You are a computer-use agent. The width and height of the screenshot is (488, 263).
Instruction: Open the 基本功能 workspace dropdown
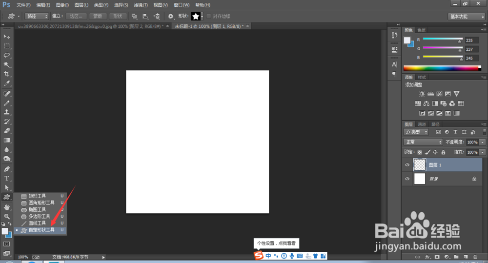pyautogui.click(x=467, y=17)
